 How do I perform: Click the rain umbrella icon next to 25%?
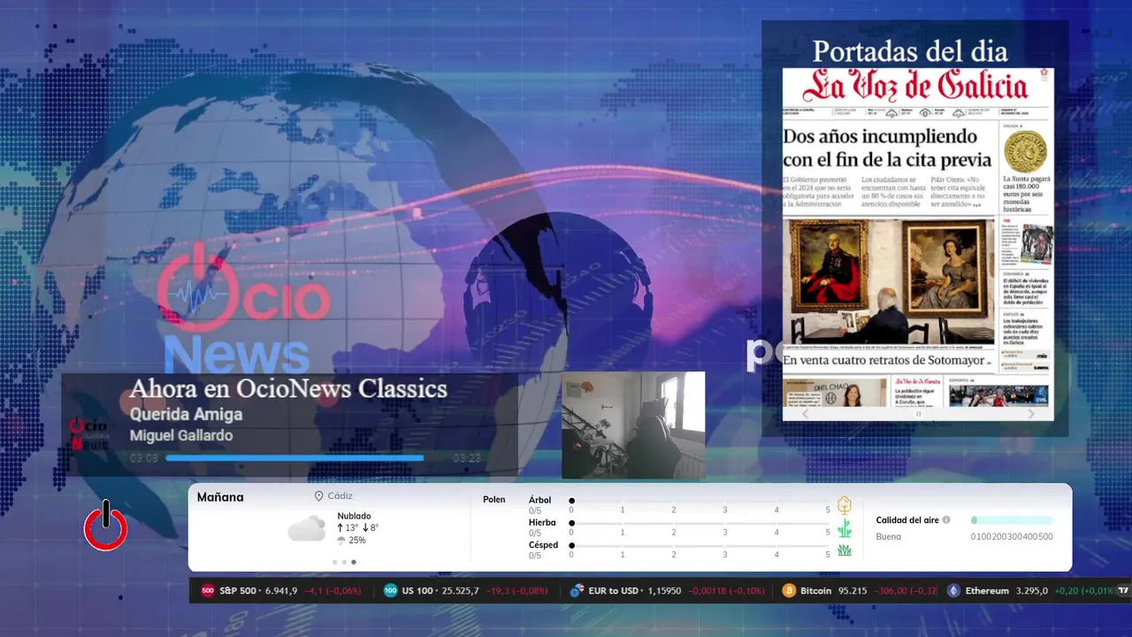[x=341, y=541]
